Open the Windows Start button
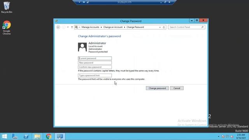Image resolution: width=249 pixels, height=140 pixels. click(x=4, y=136)
